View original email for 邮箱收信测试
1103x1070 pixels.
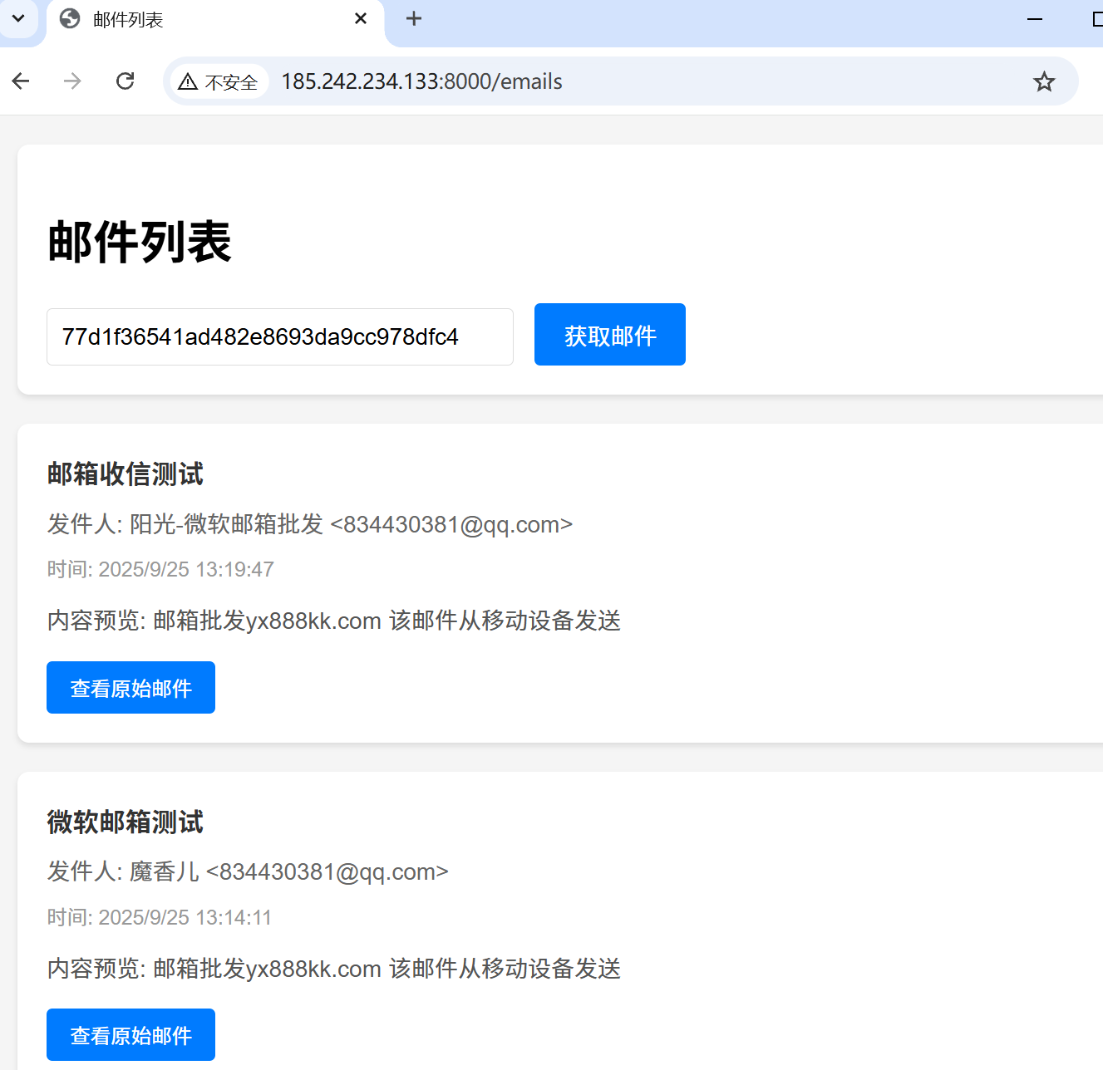pos(130,688)
